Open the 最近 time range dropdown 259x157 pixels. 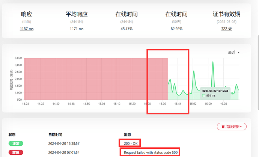pos(234,52)
